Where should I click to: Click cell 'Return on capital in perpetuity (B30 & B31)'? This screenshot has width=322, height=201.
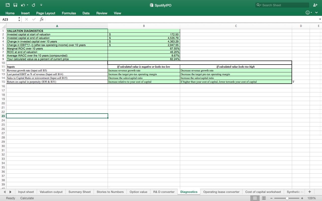point(57,82)
